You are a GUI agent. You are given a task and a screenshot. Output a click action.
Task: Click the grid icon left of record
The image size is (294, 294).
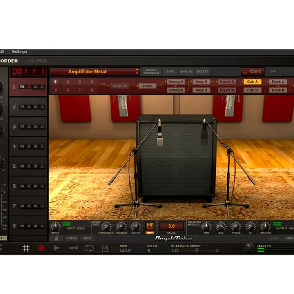(26, 248)
